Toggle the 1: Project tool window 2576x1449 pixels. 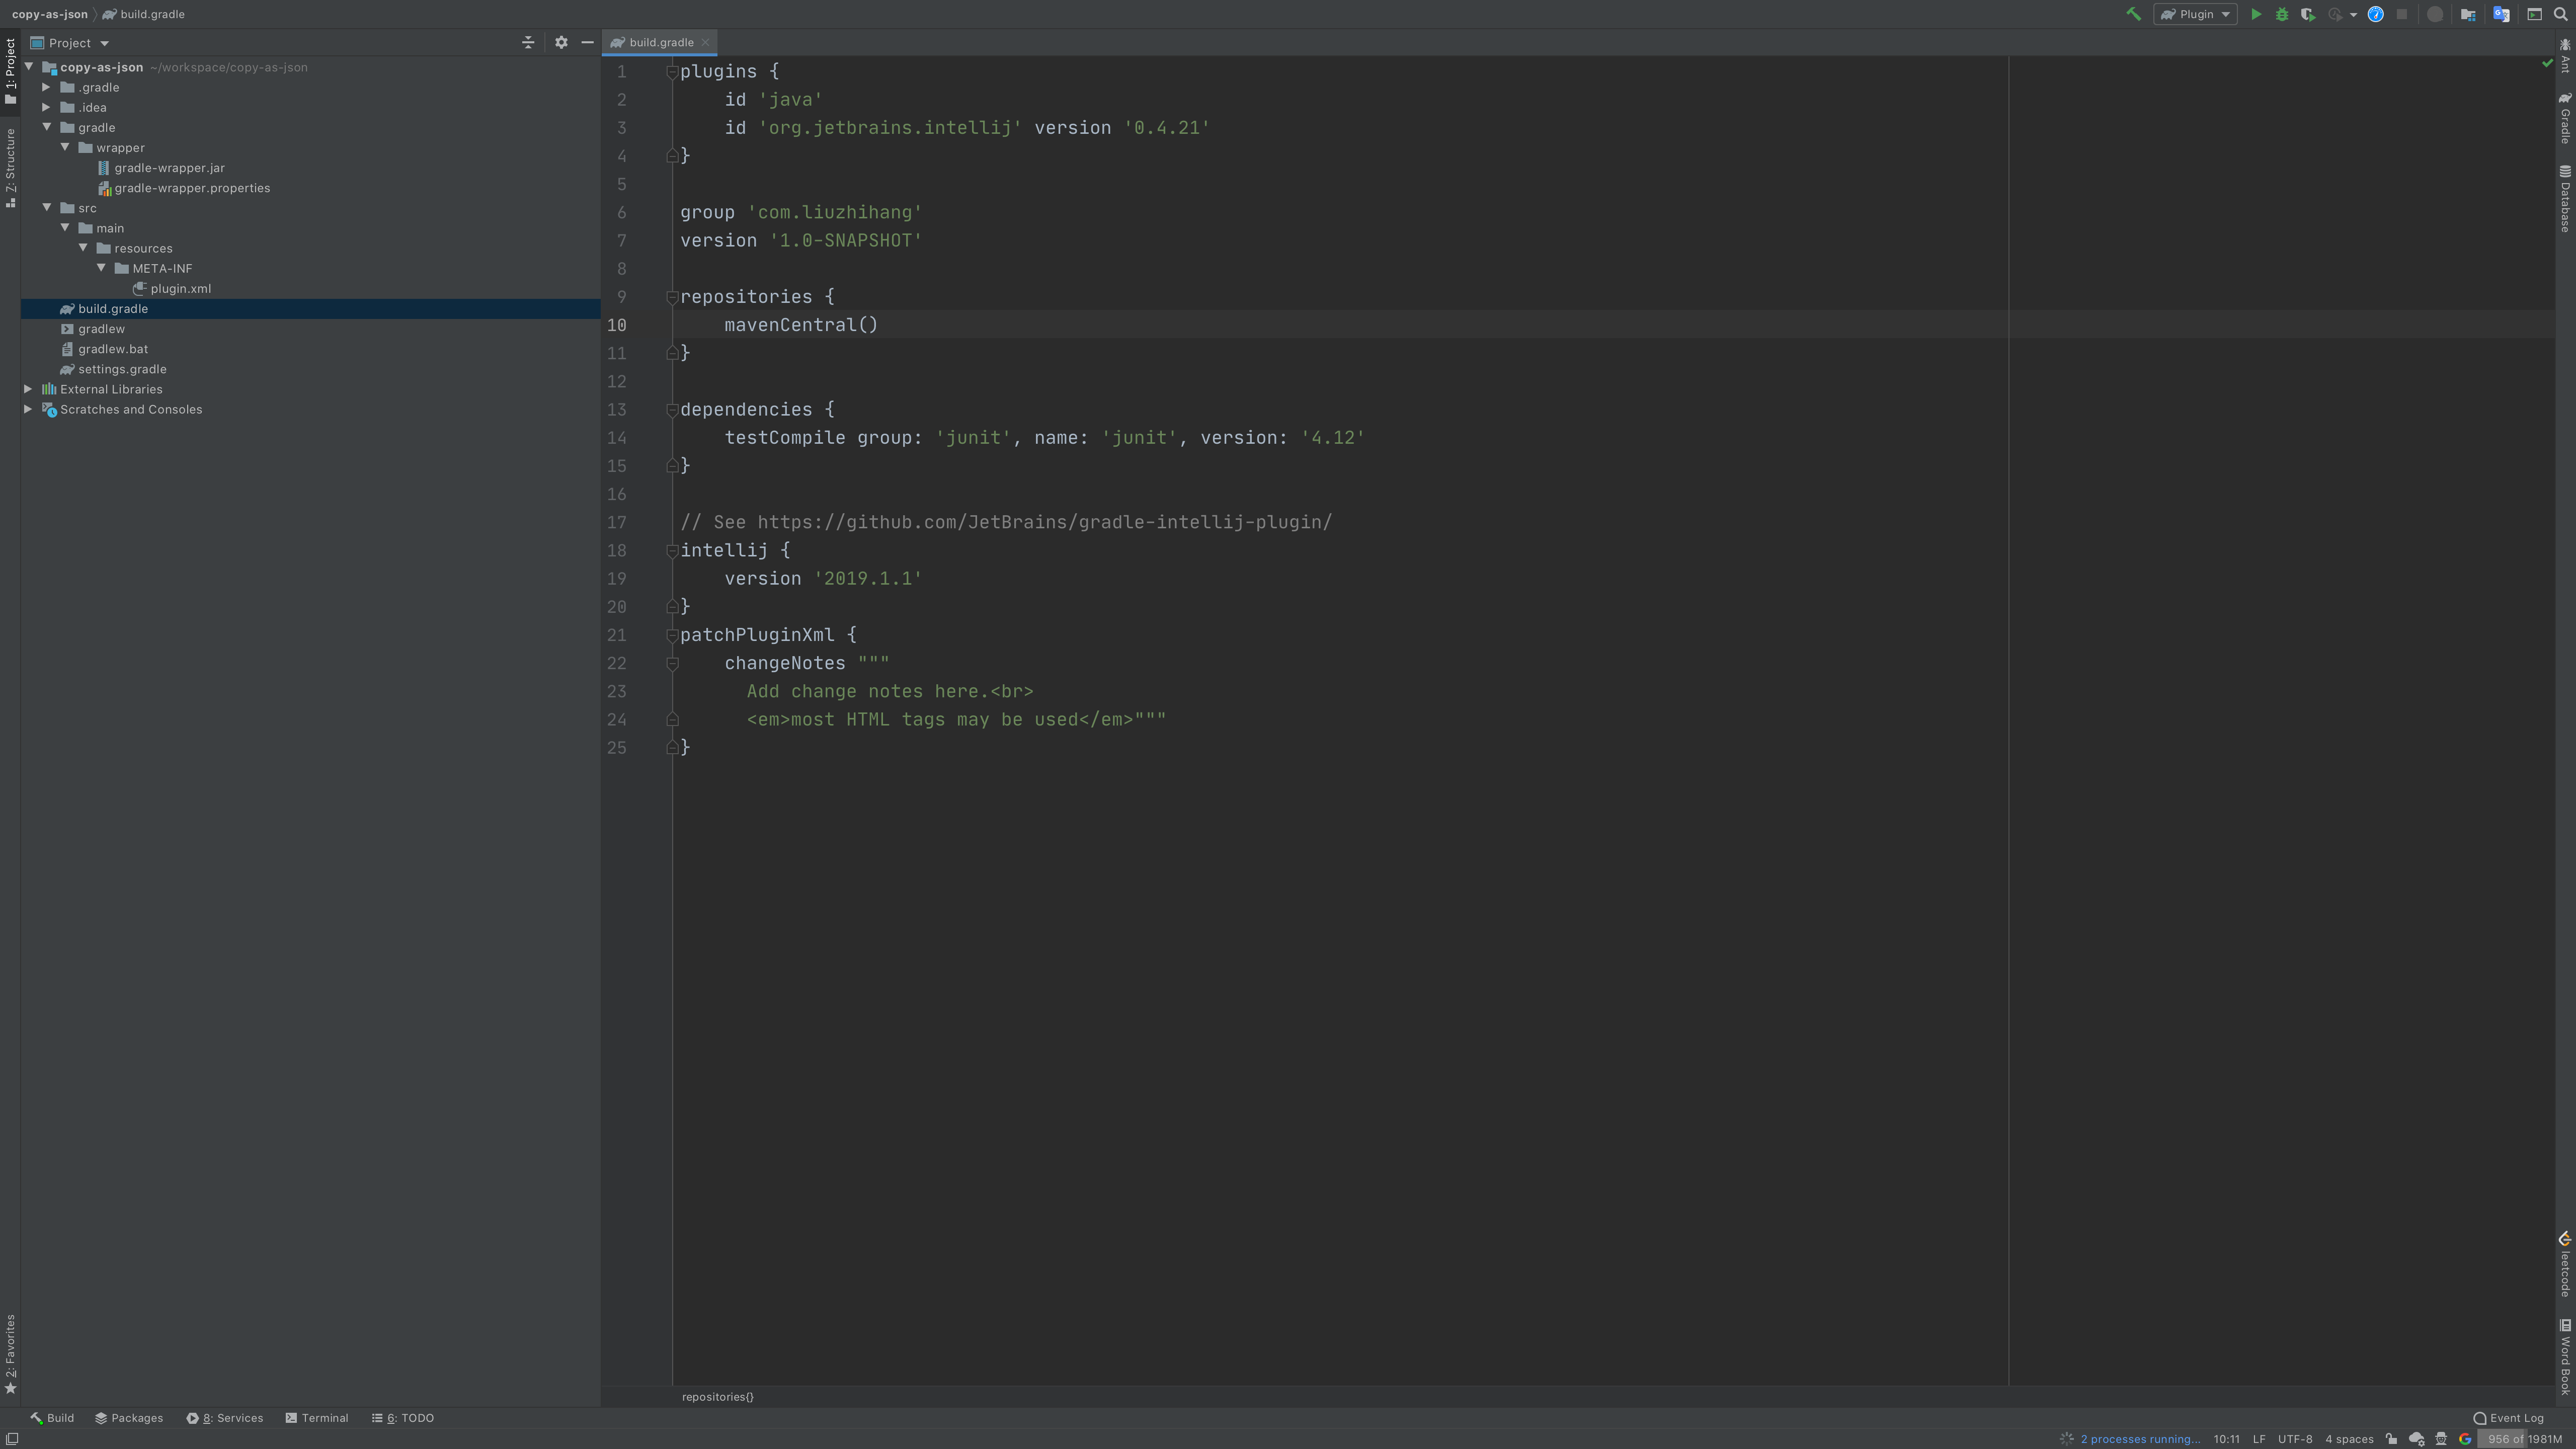(x=10, y=71)
